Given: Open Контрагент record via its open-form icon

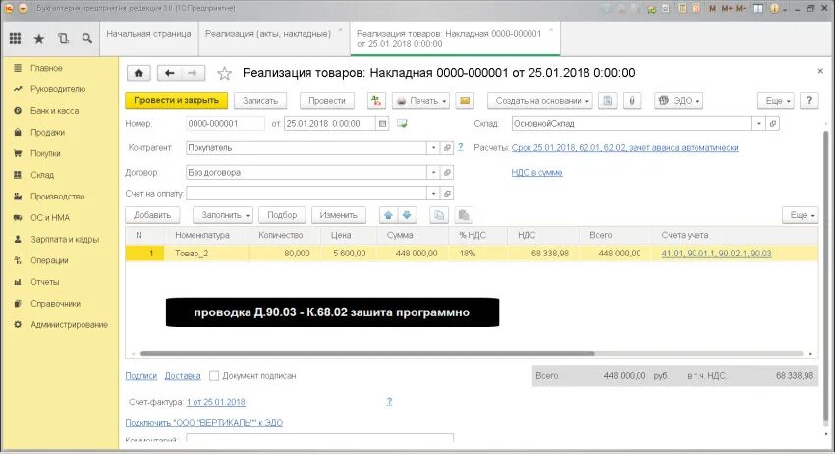Looking at the screenshot, I should (447, 148).
